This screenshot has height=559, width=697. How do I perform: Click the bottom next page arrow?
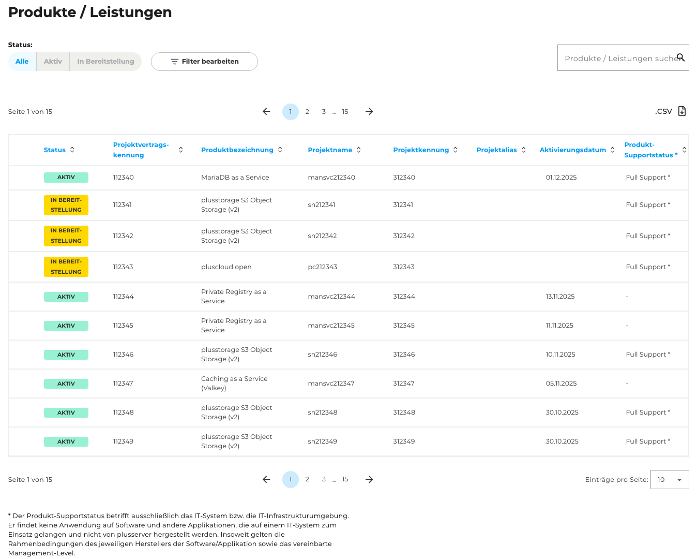369,480
